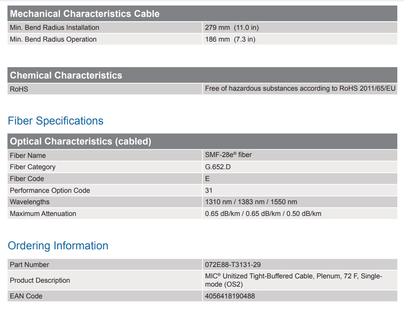Screen dimensions: 404x309
Task: Click the Min. Bend Radius Installation label
Action: point(55,27)
